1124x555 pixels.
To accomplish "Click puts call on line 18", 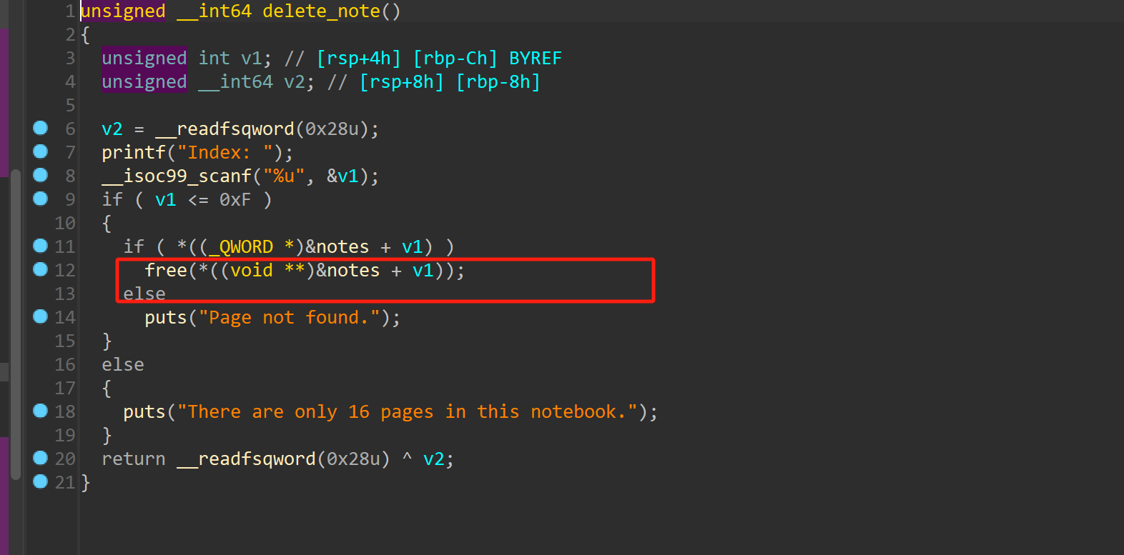I will (x=144, y=412).
